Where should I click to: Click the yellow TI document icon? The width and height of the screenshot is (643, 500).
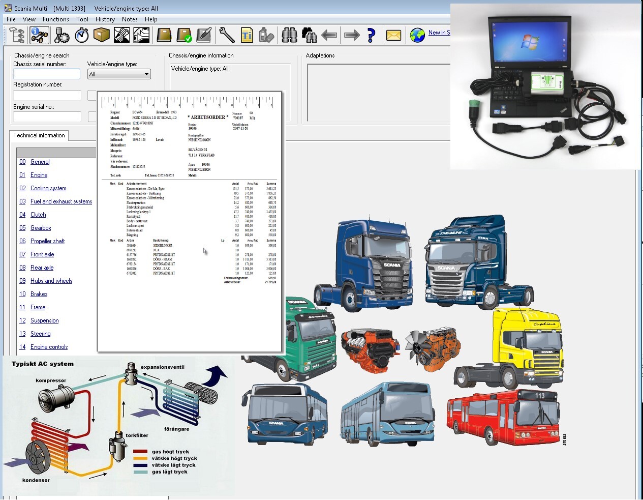(247, 35)
